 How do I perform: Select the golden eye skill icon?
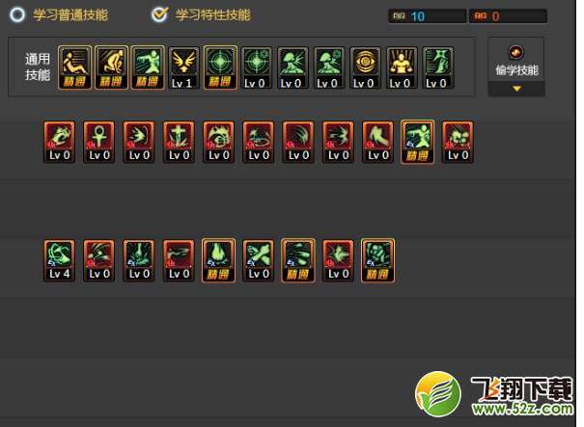(365, 67)
